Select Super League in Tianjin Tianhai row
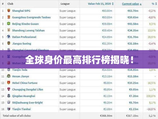The height and width of the screenshot is (119, 158). (x=68, y=109)
